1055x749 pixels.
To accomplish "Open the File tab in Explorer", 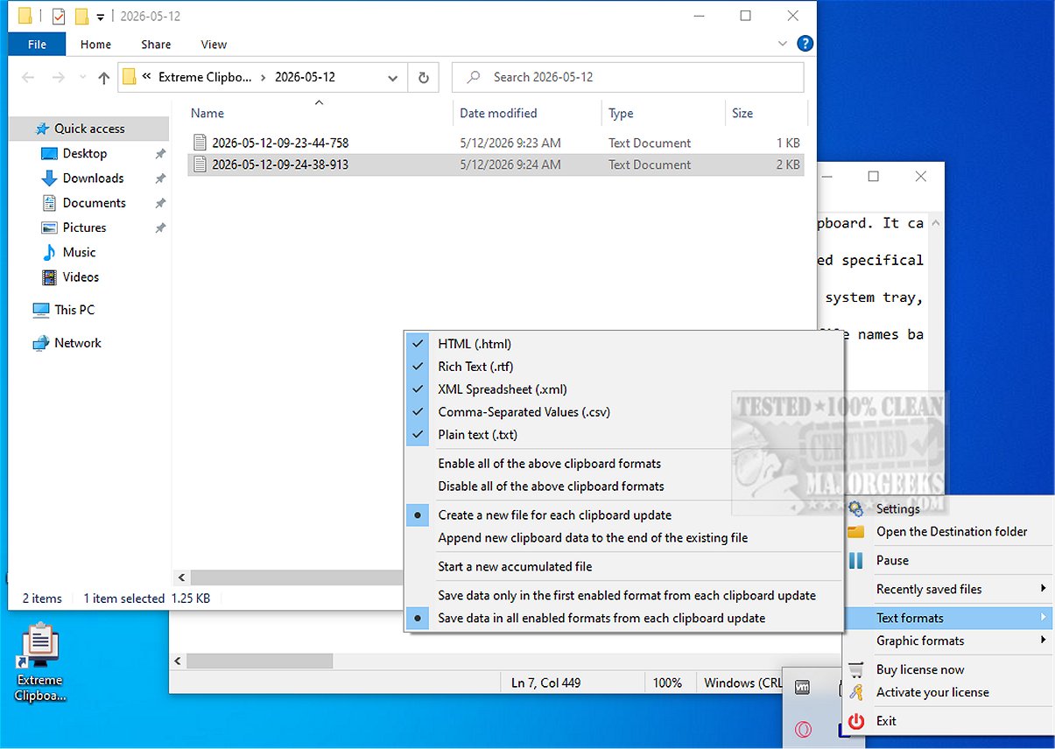I will coord(37,44).
